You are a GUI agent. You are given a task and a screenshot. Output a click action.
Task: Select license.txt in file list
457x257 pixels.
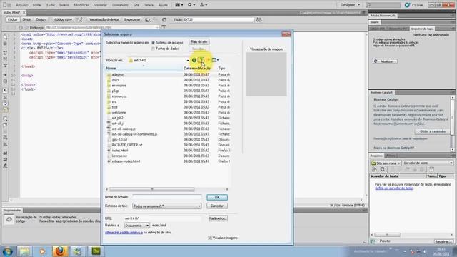[119, 156]
